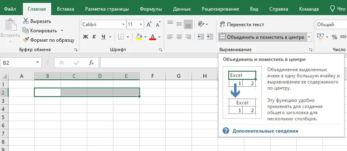Click the Format Painter (Формат по образцу) brush
The image size is (347, 151).
(48, 40)
